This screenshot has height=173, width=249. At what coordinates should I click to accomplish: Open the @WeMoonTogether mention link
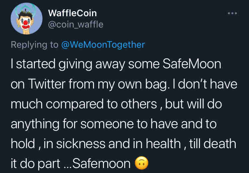[103, 44]
